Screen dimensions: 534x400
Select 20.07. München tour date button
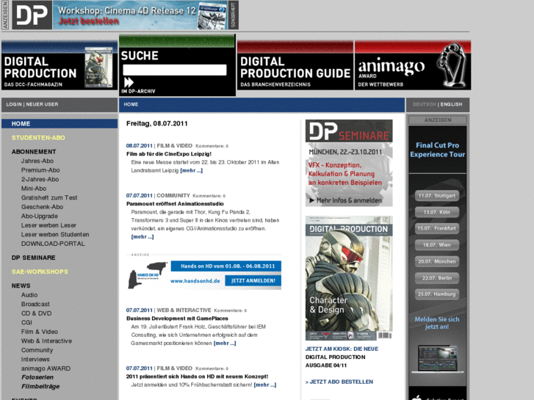point(436,261)
